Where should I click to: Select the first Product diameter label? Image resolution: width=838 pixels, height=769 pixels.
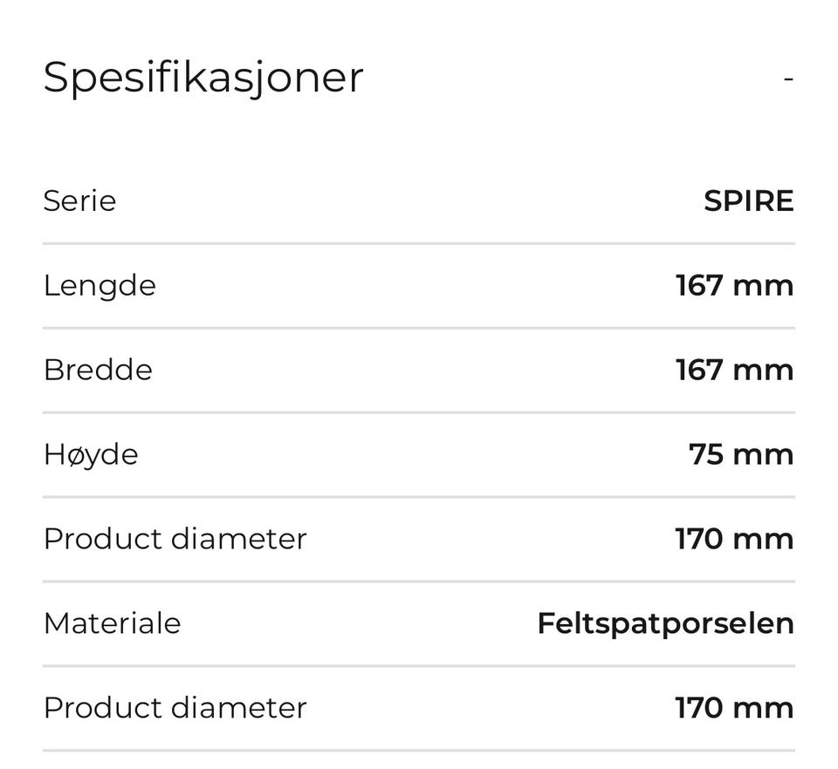pyautogui.click(x=175, y=539)
